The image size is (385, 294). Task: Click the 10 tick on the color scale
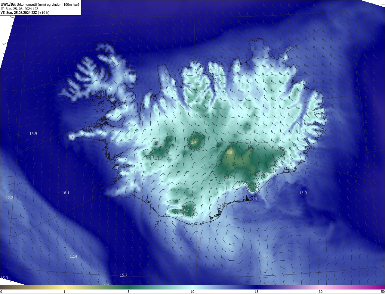point(192,292)
